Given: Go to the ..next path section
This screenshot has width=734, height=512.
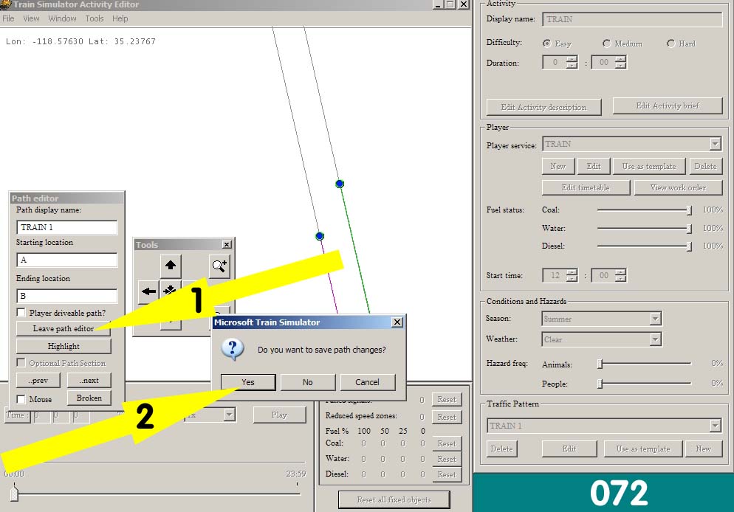Looking at the screenshot, I should tap(89, 380).
